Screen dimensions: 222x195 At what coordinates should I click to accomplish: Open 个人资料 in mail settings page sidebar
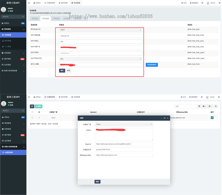click(13, 46)
